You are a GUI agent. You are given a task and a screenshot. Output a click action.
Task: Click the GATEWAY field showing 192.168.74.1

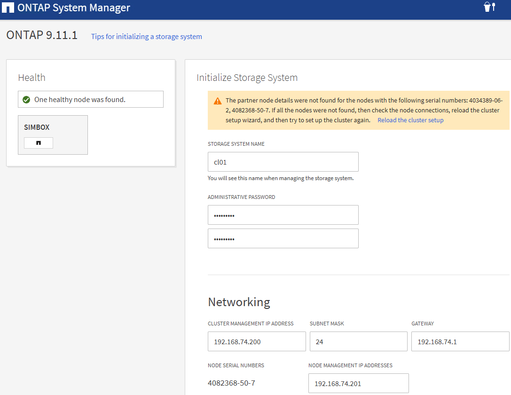coord(460,341)
